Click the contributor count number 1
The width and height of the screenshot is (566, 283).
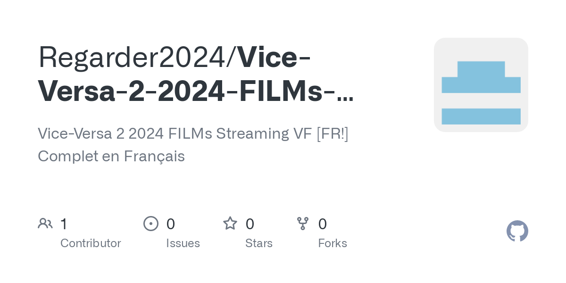[x=64, y=224]
